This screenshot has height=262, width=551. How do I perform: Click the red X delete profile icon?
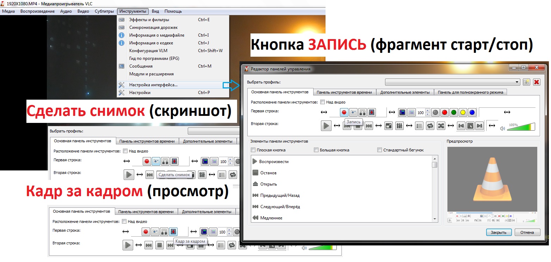pos(537,82)
